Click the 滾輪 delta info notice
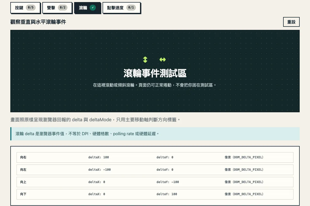The image size is (310, 206). [x=155, y=134]
